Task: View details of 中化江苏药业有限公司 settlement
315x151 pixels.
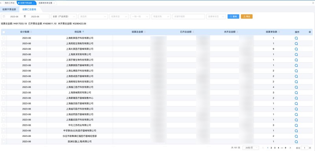Action: point(296,125)
